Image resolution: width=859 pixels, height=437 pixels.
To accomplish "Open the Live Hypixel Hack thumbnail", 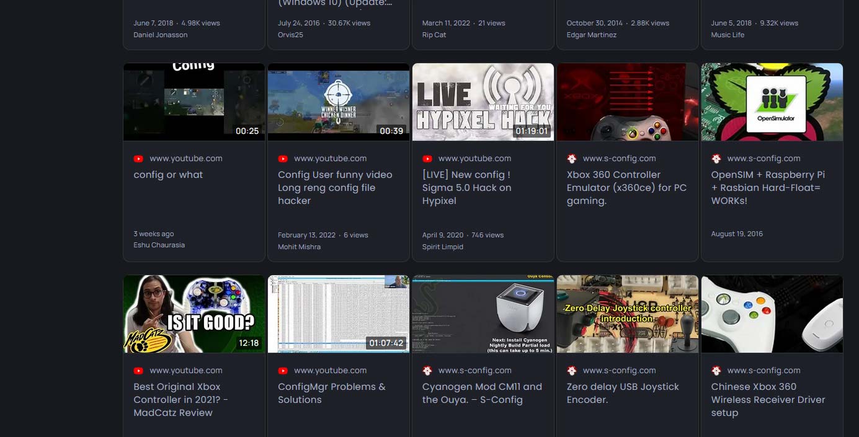I will click(483, 102).
